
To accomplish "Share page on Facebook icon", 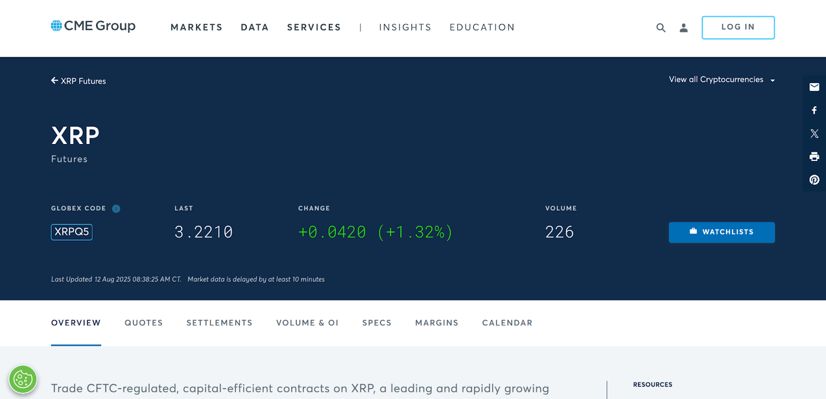I will [814, 110].
